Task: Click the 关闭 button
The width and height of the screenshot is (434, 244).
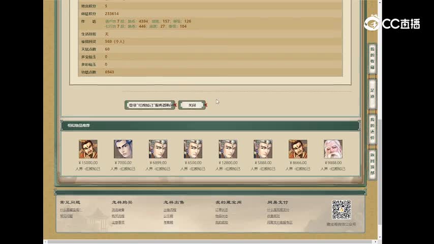Action: (192, 105)
